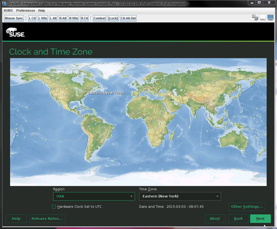Screen dimensions: 277x229
Task: Click the [Lock] toolbar button
Action: pyautogui.click(x=113, y=18)
